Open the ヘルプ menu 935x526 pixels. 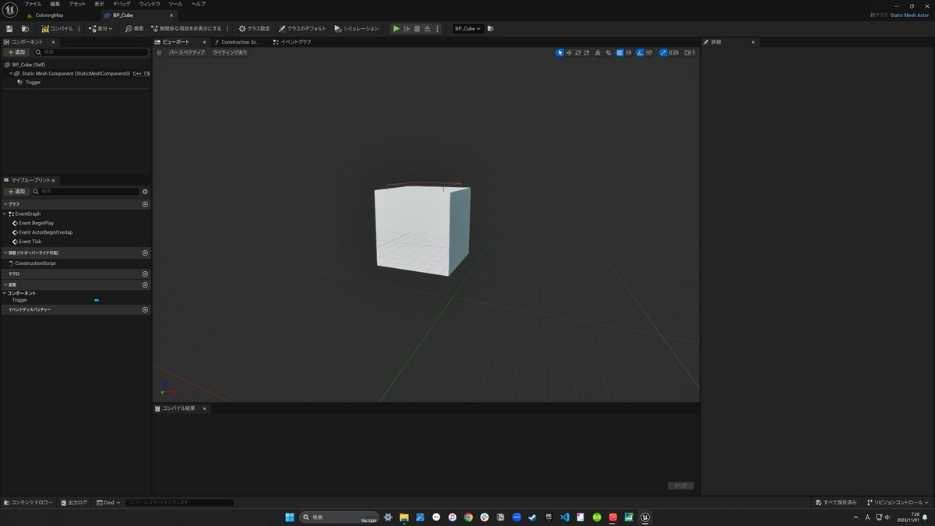(199, 4)
